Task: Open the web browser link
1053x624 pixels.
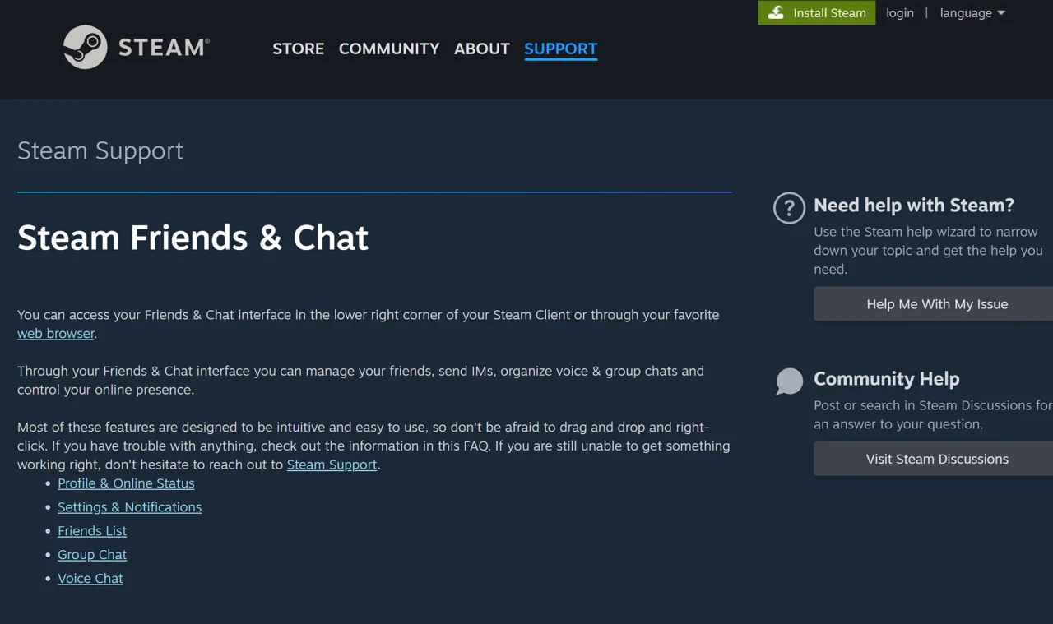Action: coord(56,334)
